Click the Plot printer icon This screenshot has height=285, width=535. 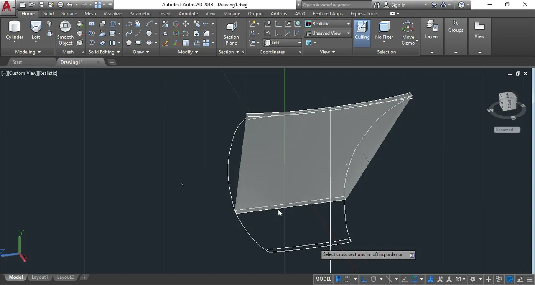click(x=60, y=5)
